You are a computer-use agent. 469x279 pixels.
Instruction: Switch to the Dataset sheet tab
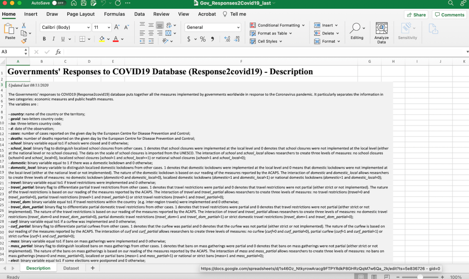71,268
